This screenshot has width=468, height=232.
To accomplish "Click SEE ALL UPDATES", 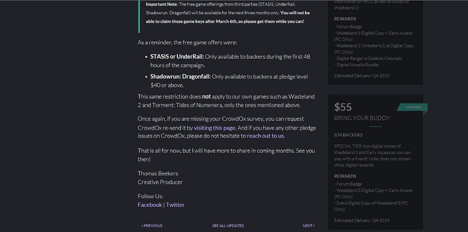I will [x=228, y=226].
